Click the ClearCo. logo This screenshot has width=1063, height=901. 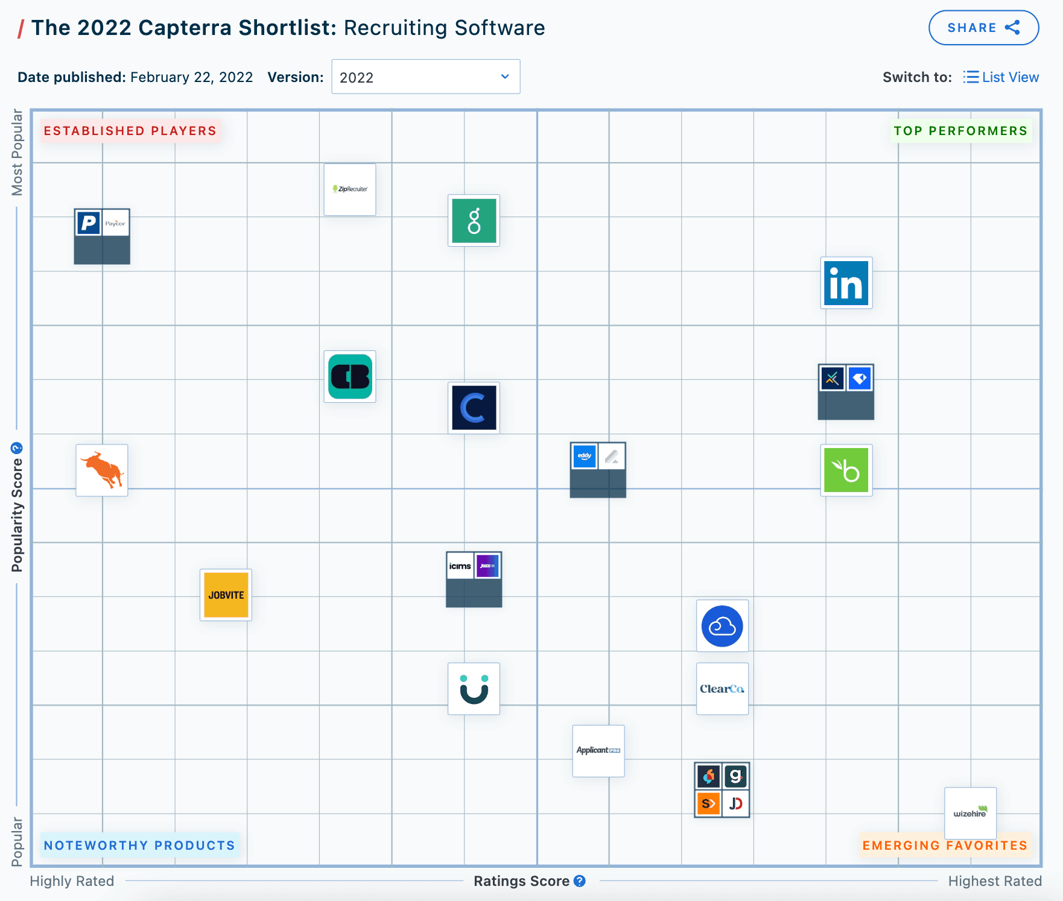click(722, 688)
